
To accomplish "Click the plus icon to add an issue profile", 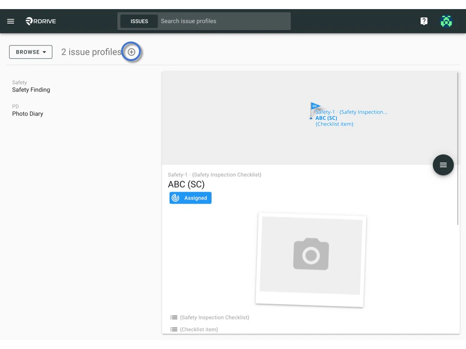I will pos(132,52).
